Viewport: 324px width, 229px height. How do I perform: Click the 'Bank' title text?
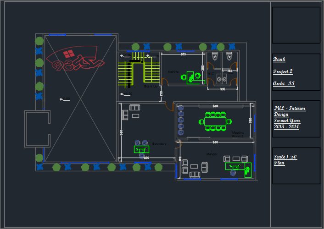tap(279, 60)
